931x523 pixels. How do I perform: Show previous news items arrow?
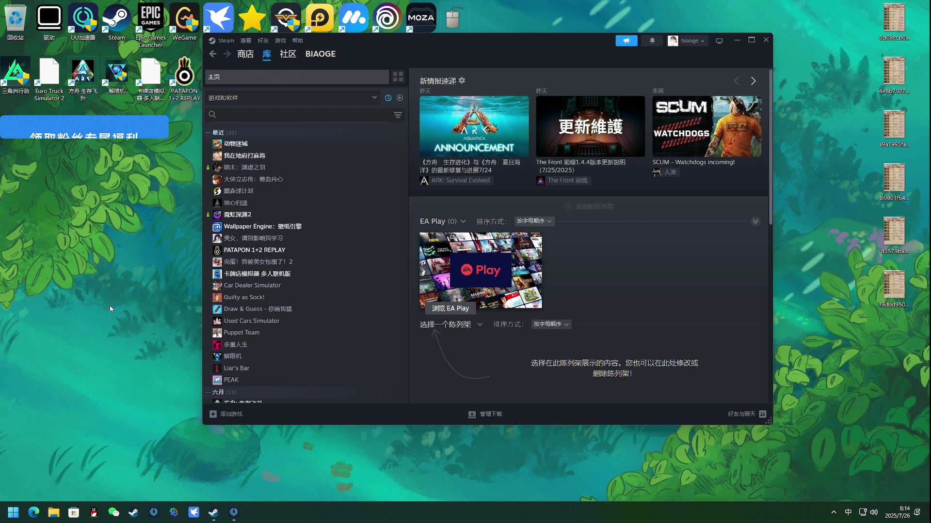[x=737, y=81]
